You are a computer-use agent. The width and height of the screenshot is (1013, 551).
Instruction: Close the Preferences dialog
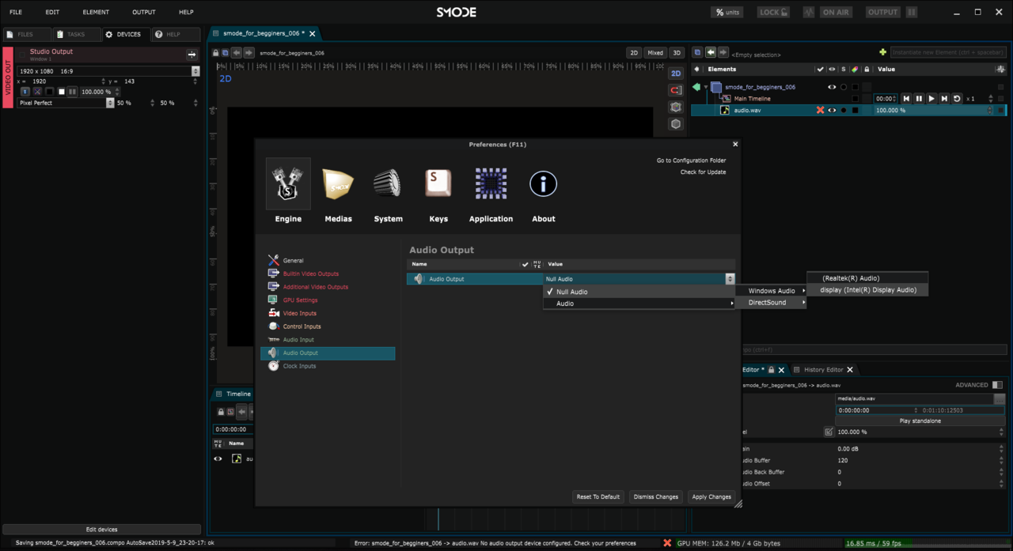(x=735, y=145)
